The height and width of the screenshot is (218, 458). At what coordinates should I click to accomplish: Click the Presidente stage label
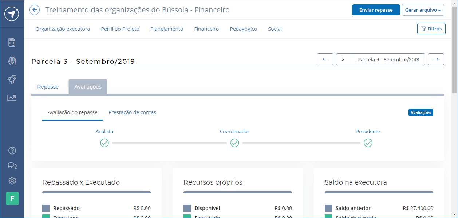(x=368, y=132)
